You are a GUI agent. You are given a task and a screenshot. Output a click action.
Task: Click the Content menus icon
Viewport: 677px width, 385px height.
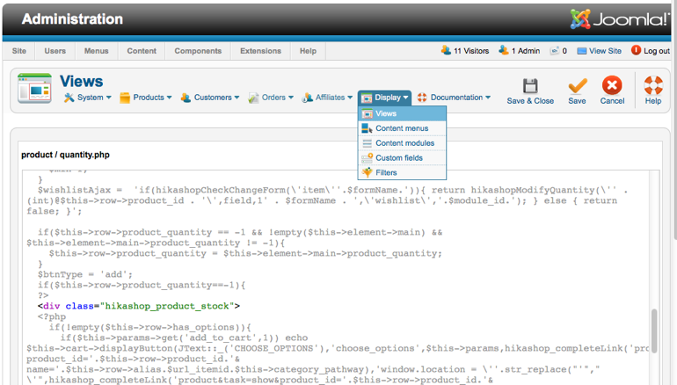coord(367,128)
